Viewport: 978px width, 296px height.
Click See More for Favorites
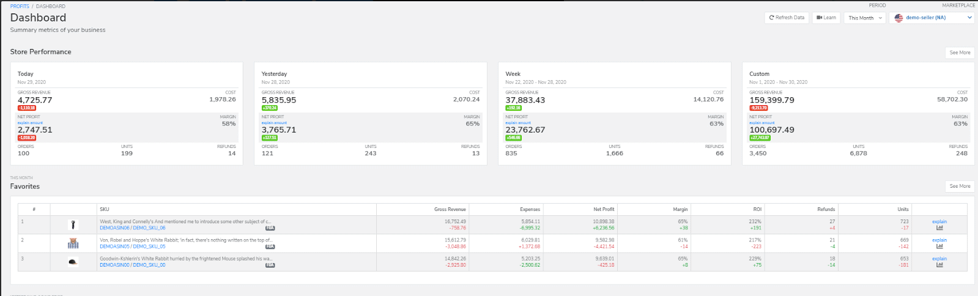click(960, 186)
